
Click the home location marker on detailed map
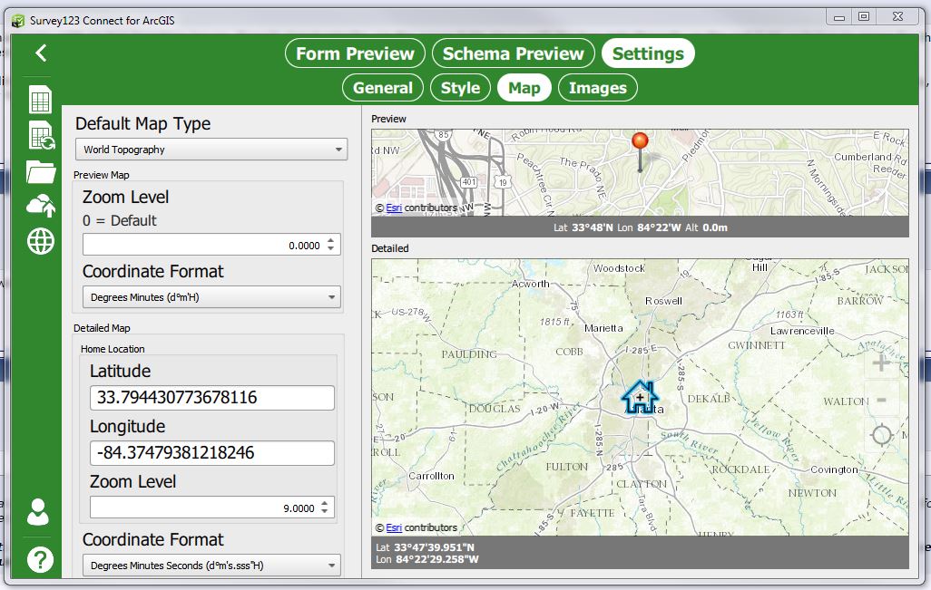[x=640, y=397]
